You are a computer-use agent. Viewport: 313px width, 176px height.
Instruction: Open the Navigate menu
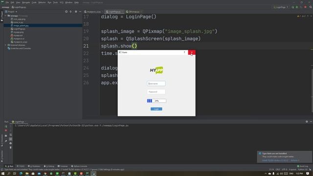tap(26, 2)
